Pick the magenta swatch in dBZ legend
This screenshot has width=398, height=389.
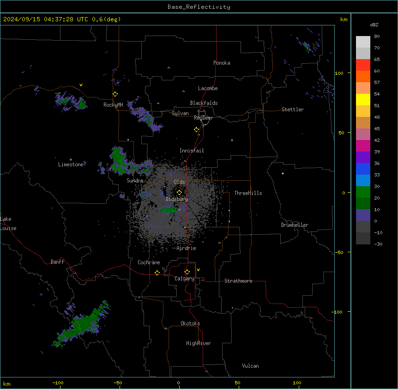coord(363,146)
